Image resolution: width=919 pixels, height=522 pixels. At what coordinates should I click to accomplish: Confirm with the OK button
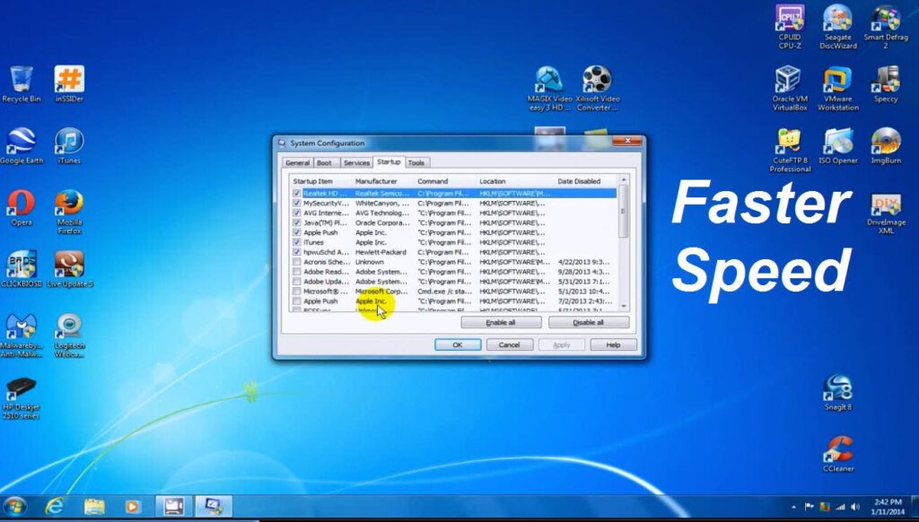(458, 345)
